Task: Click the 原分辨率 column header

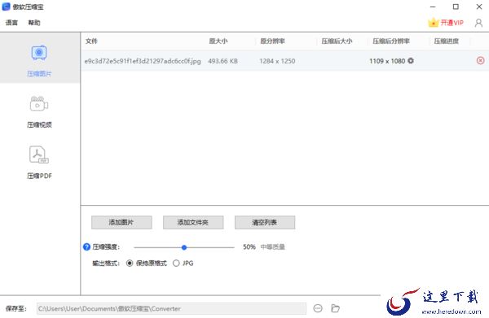Action: pyautogui.click(x=272, y=41)
